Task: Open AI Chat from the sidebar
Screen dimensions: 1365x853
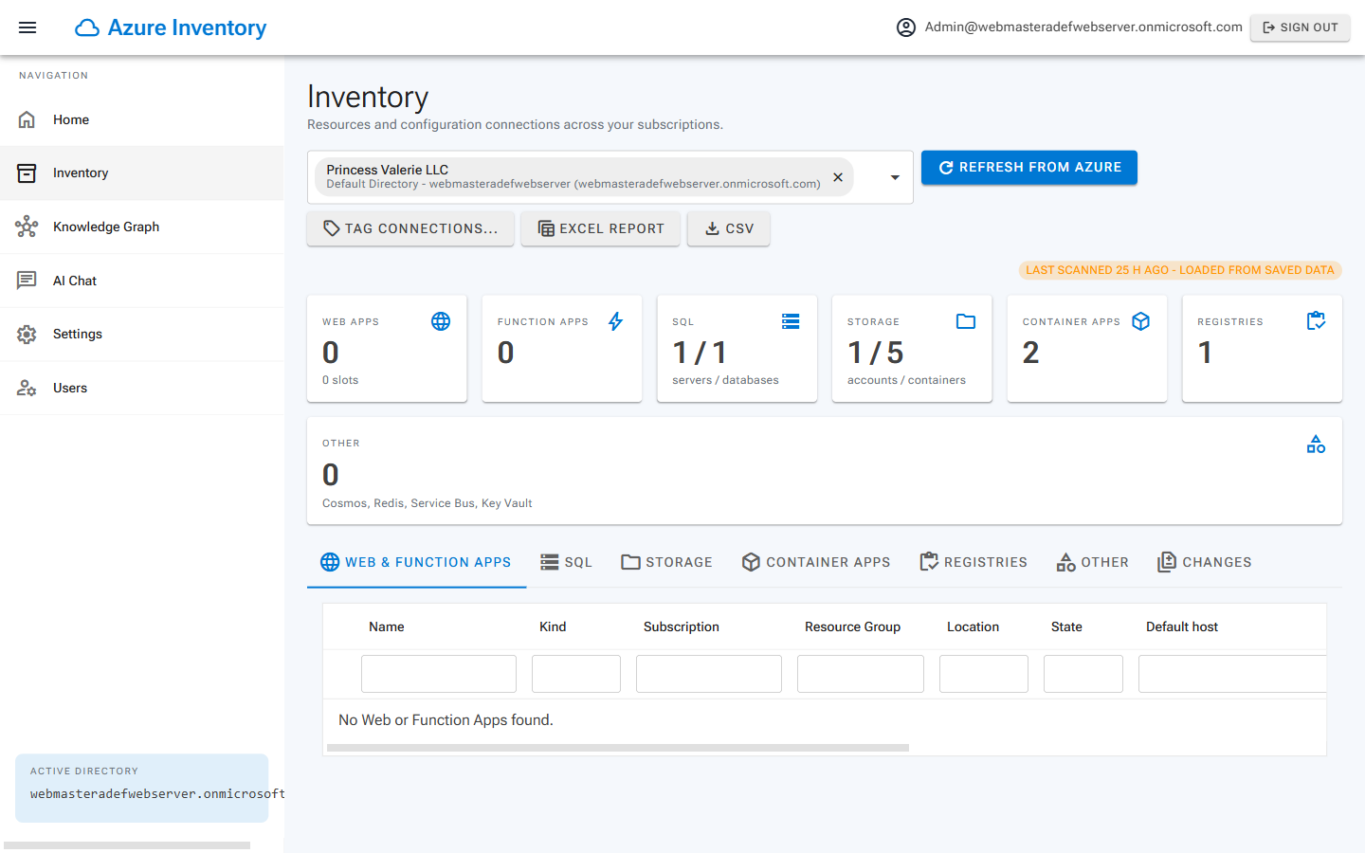Action: click(142, 281)
